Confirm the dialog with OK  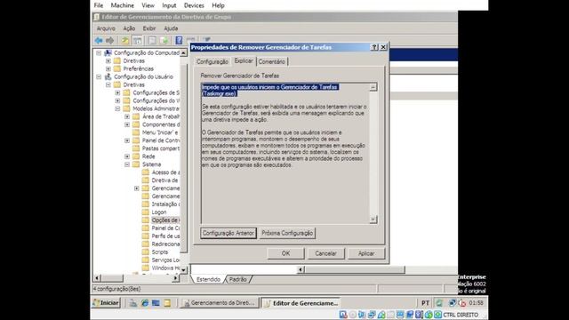285,253
